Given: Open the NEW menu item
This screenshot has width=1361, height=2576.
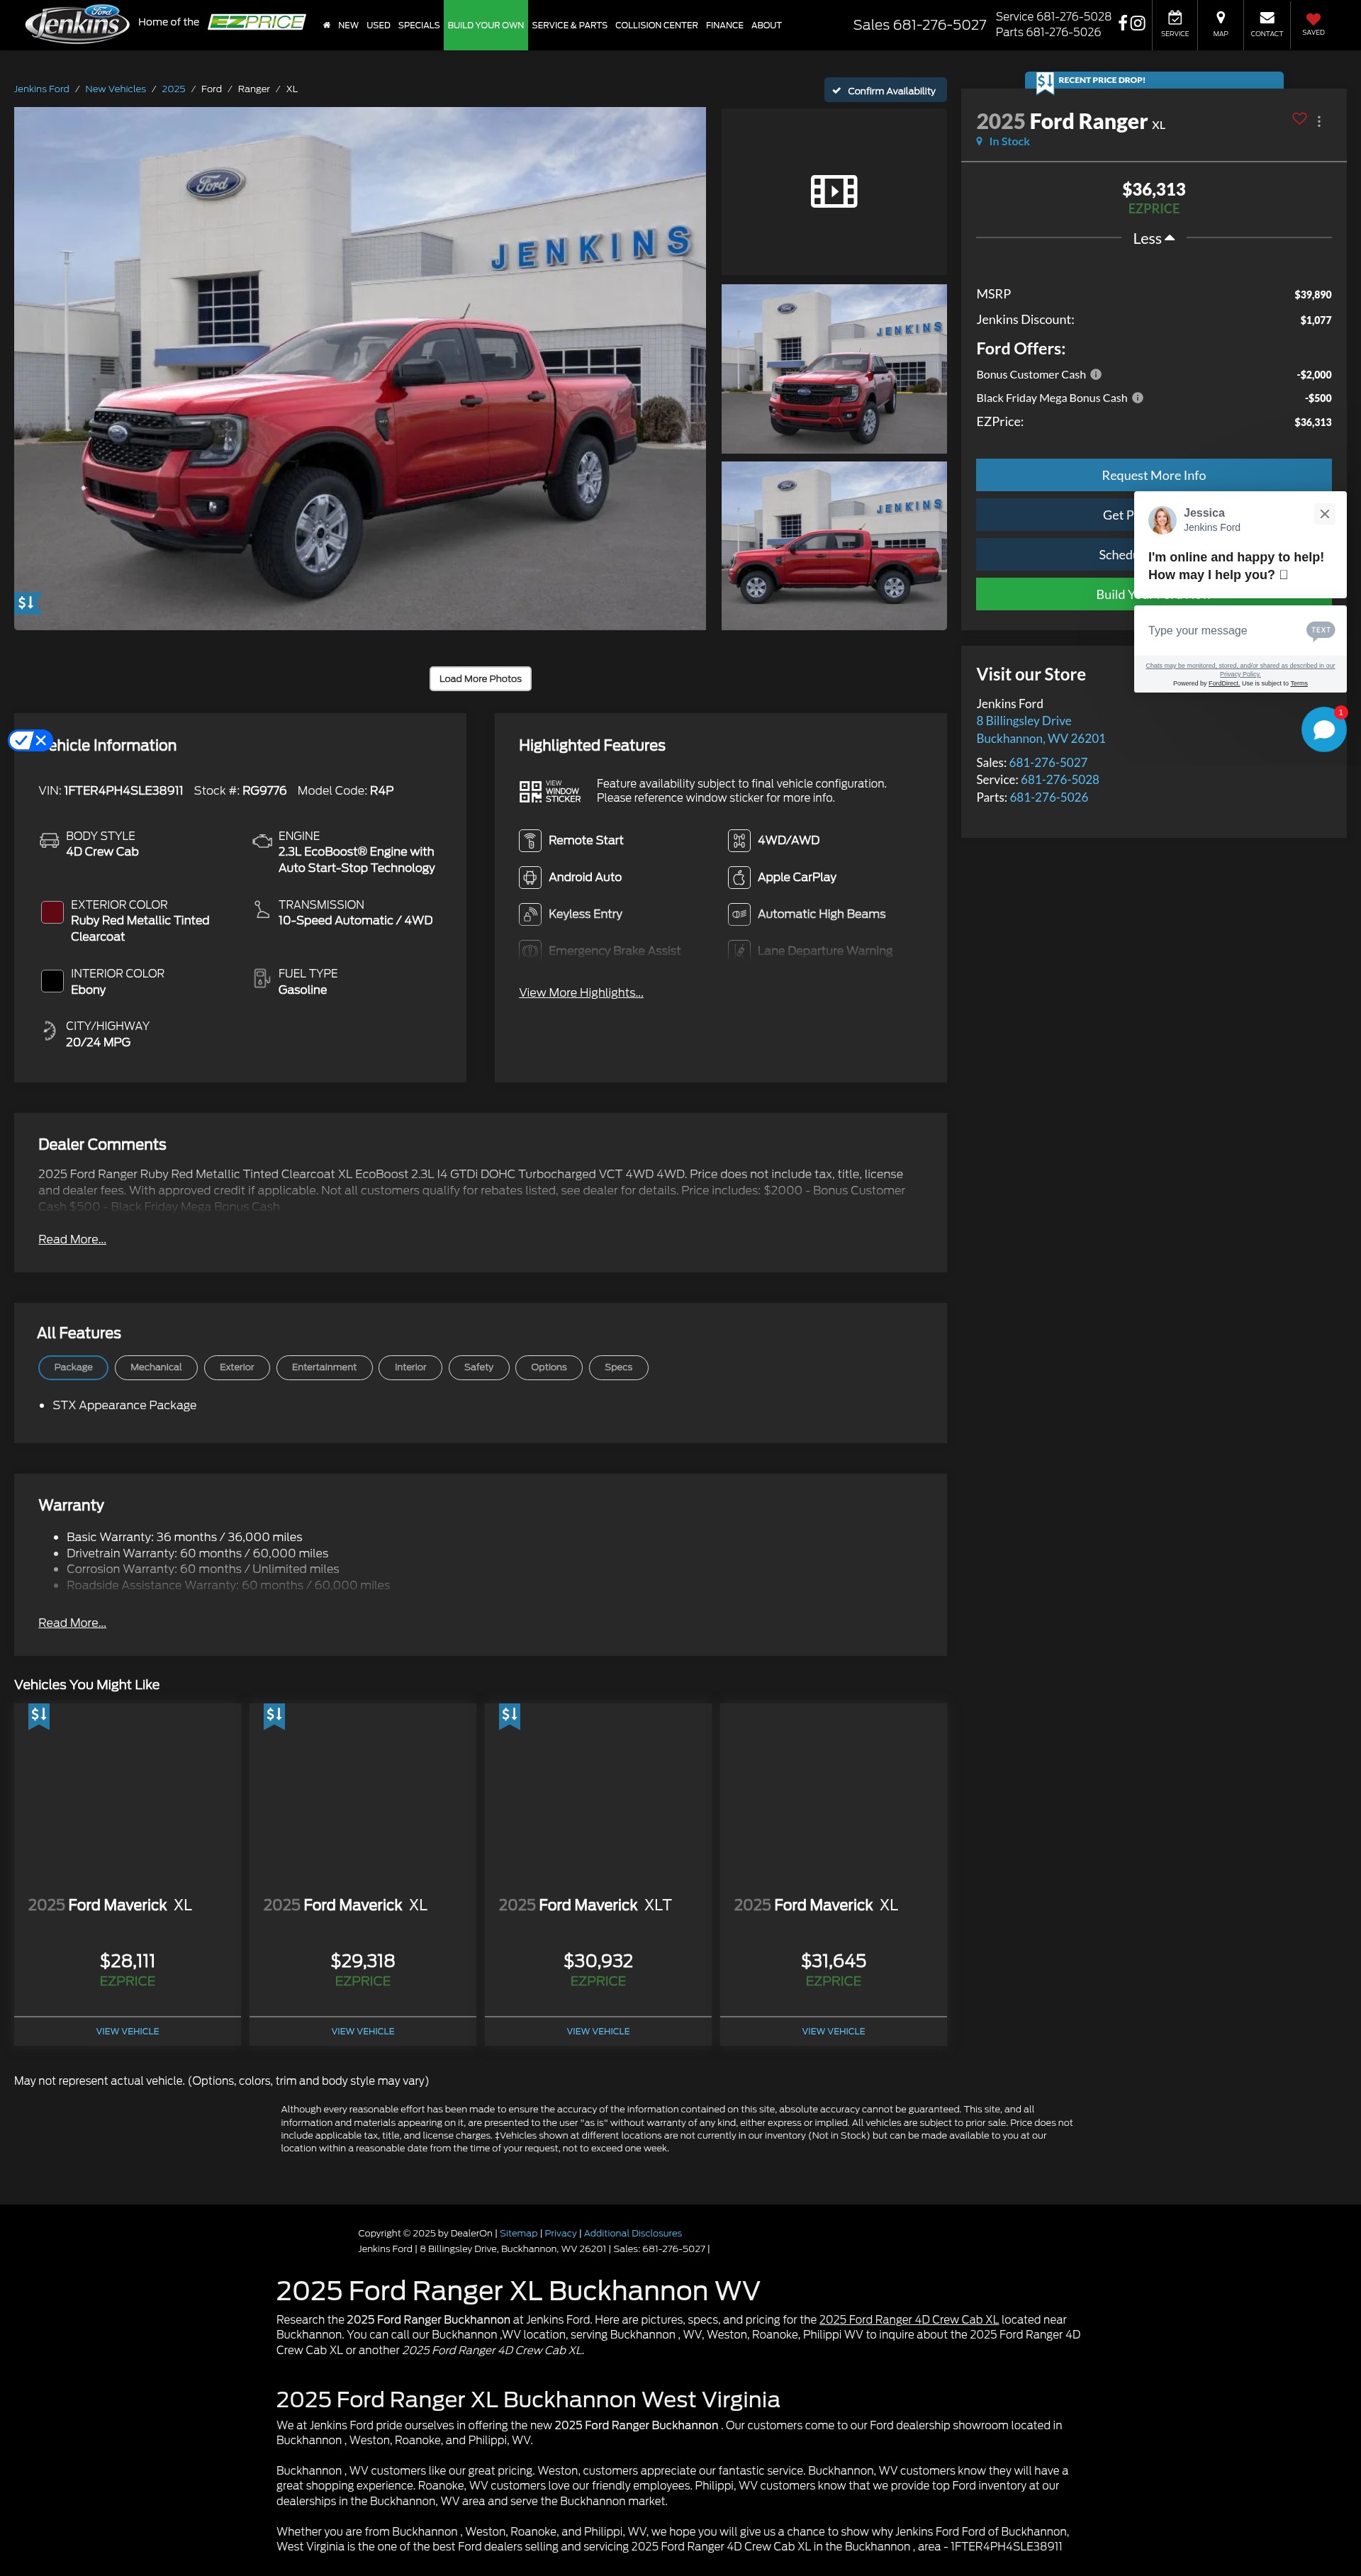Looking at the screenshot, I should pyautogui.click(x=348, y=25).
